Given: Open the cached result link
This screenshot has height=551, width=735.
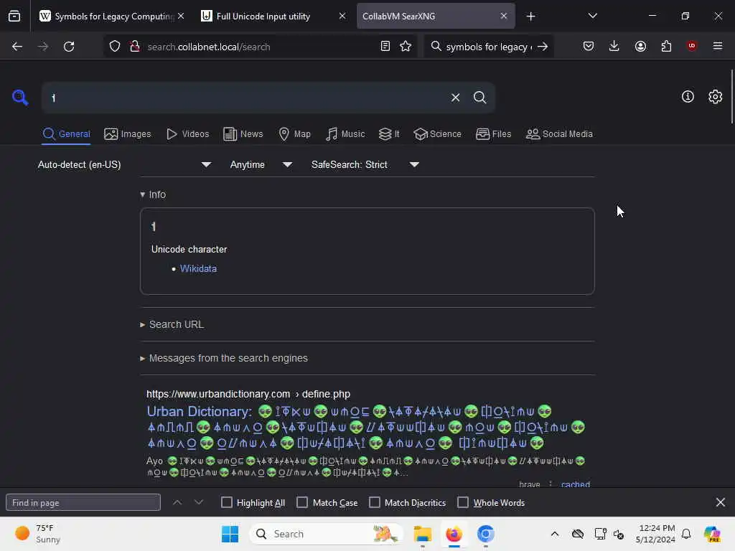Looking at the screenshot, I should (575, 484).
